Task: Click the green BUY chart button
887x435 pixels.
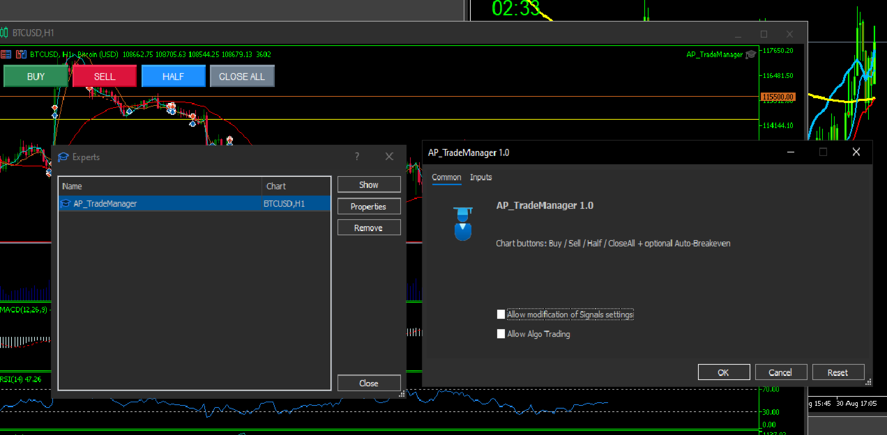Action: pyautogui.click(x=36, y=77)
